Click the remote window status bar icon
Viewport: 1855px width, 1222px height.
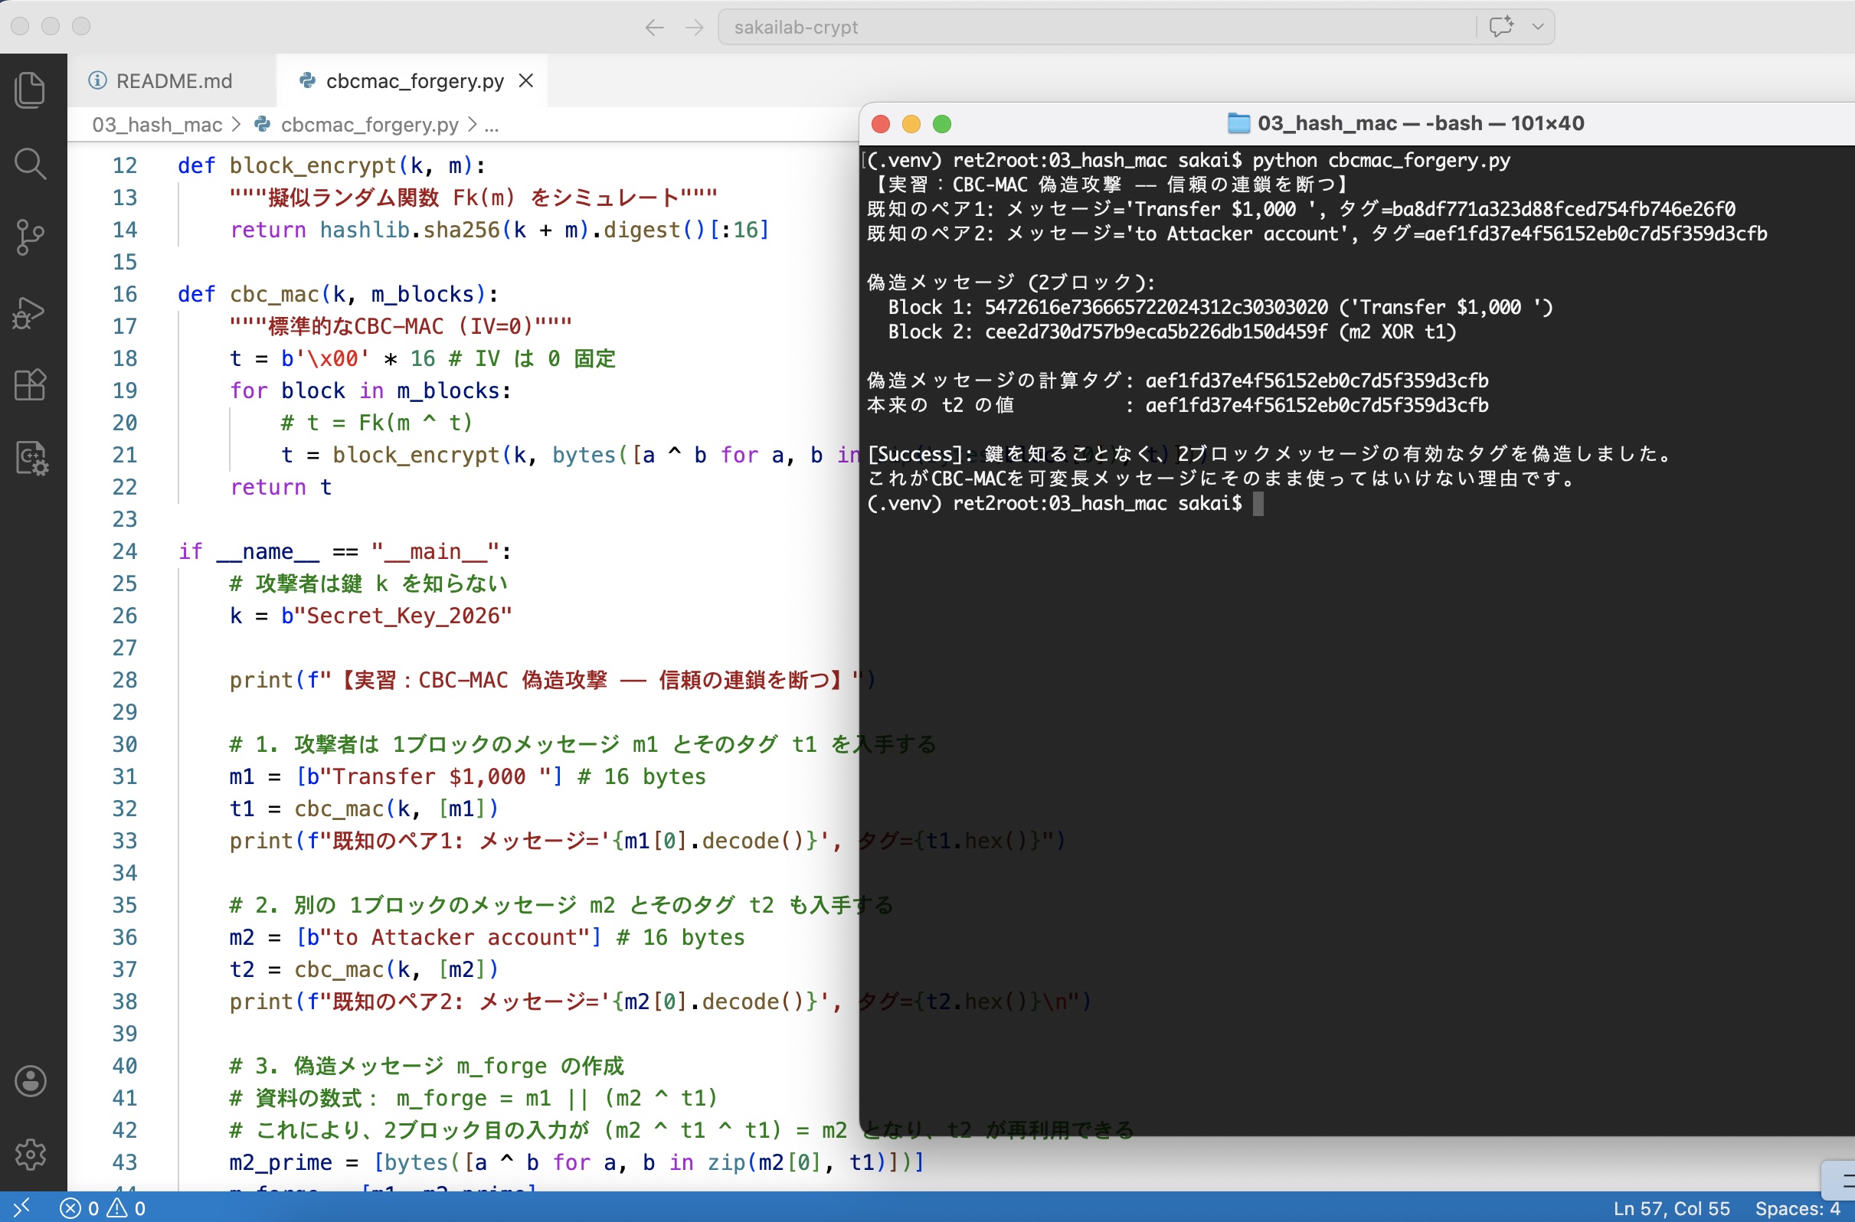(21, 1207)
